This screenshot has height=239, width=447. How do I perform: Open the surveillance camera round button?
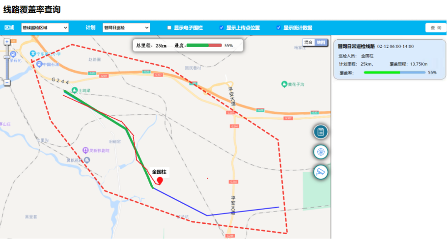(x=321, y=172)
